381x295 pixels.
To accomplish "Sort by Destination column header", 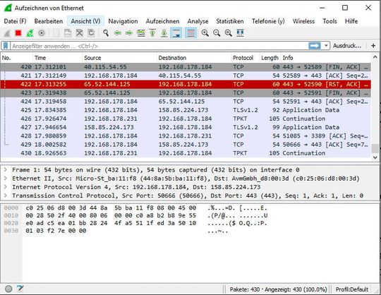I will pos(194,58).
